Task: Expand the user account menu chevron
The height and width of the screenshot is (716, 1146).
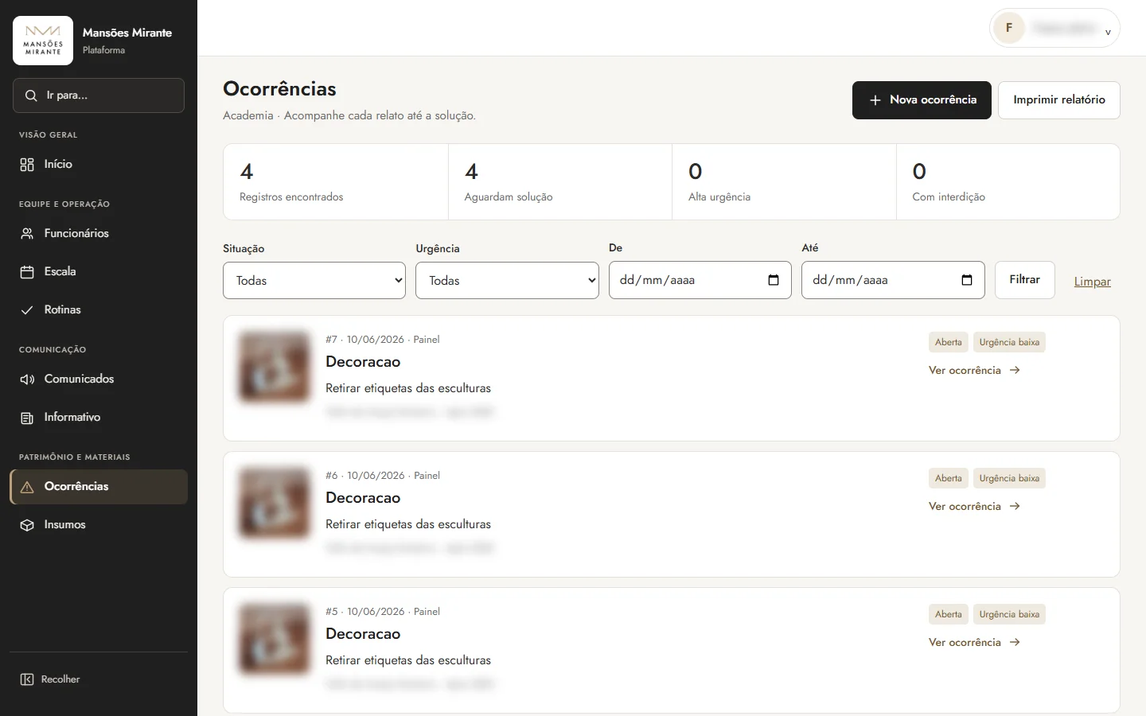Action: pyautogui.click(x=1108, y=32)
